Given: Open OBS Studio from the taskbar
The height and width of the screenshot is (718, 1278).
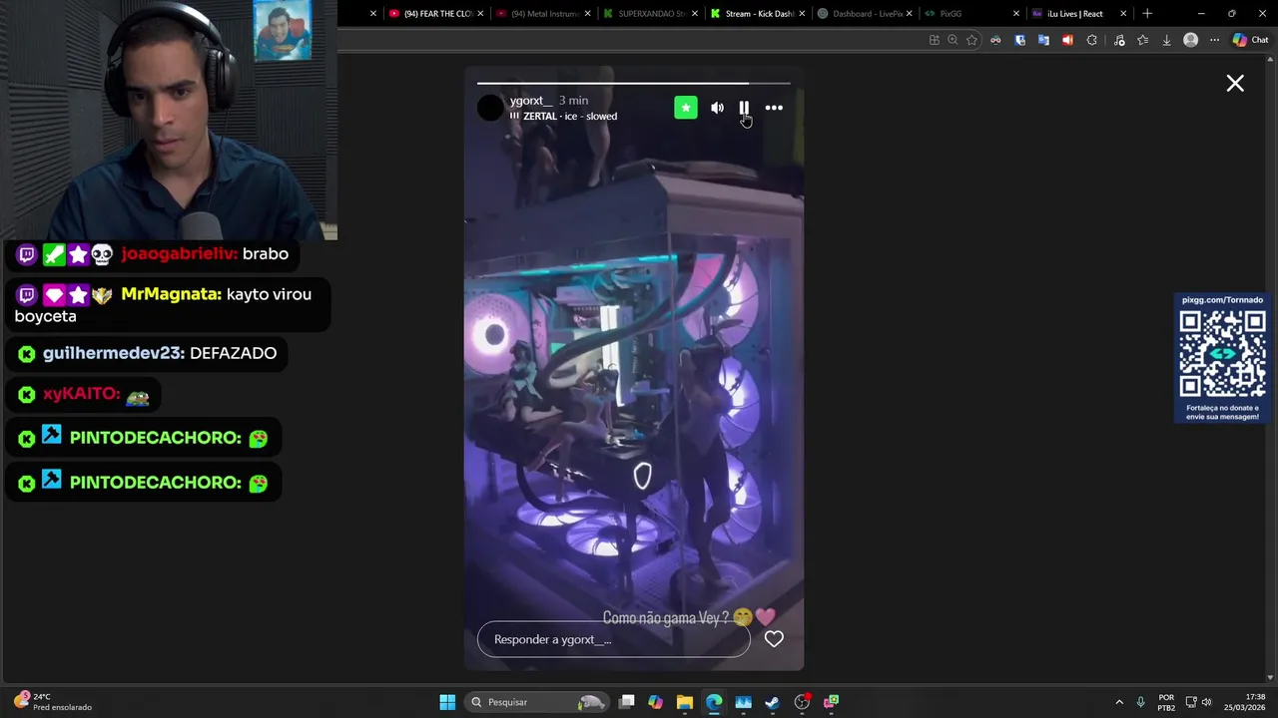Looking at the screenshot, I should (x=802, y=702).
